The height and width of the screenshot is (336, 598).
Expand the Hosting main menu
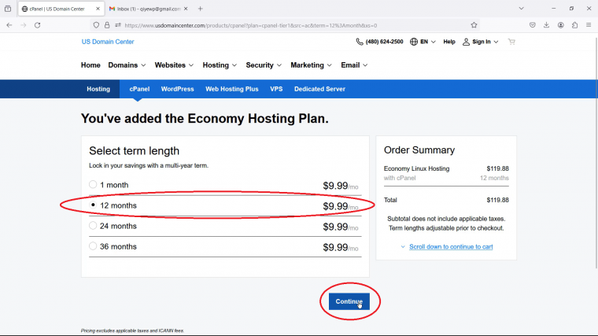click(x=220, y=65)
